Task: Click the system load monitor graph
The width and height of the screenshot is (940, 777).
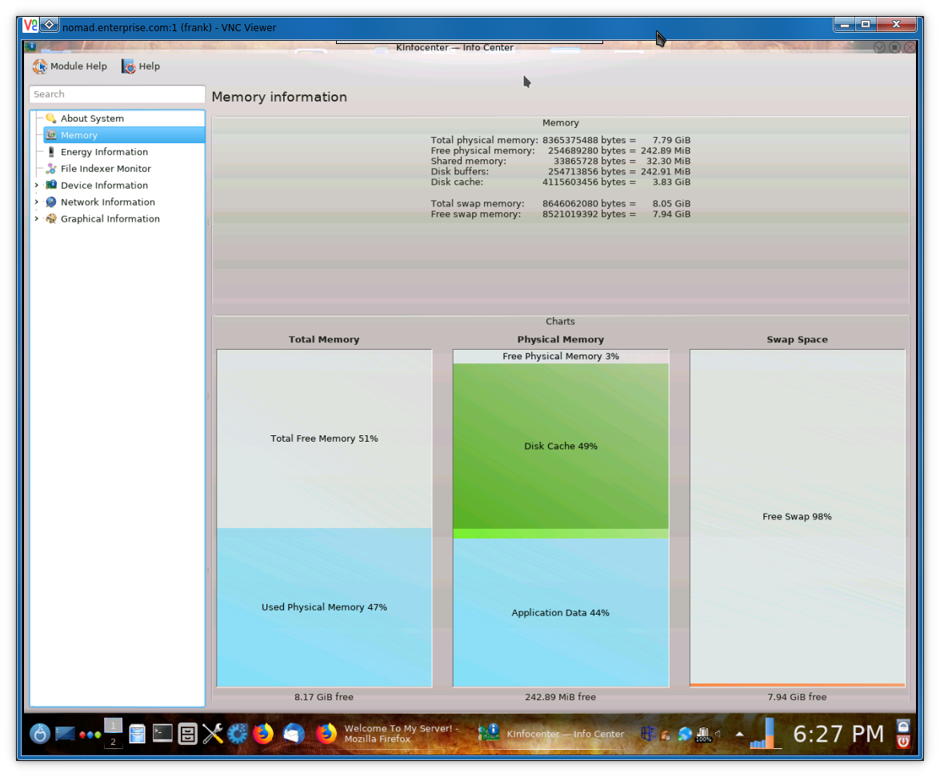Action: click(766, 734)
